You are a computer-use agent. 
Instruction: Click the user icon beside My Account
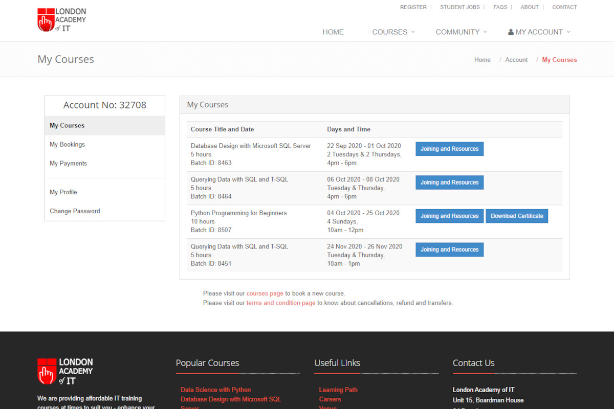(x=511, y=32)
